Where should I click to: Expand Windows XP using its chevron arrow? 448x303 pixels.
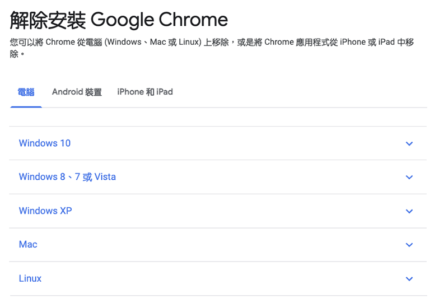coord(409,211)
